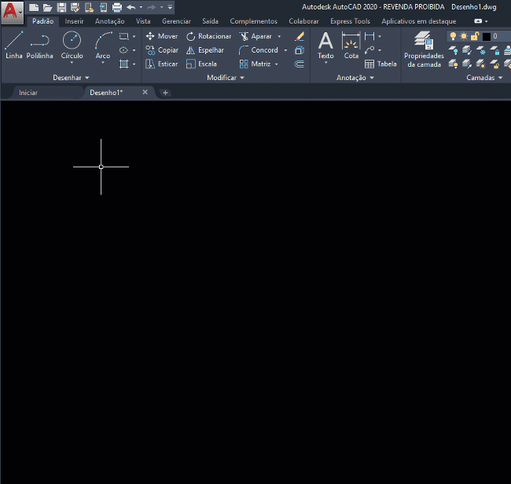
Task: Save to web and mobile icon
Action: pyautogui.click(x=103, y=7)
